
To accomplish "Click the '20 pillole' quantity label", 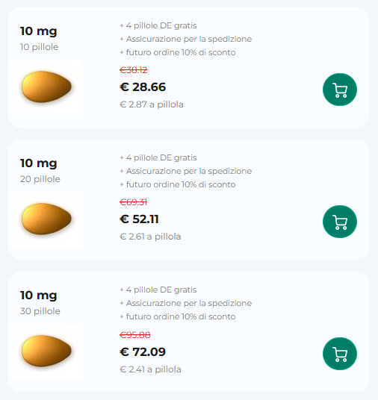I will [x=40, y=179].
